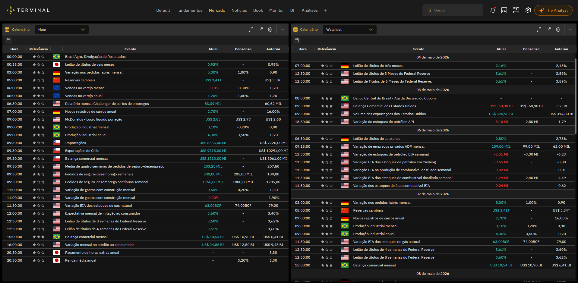Click right panel vertical scrollbar
The height and width of the screenshot is (283, 578).
[576, 96]
